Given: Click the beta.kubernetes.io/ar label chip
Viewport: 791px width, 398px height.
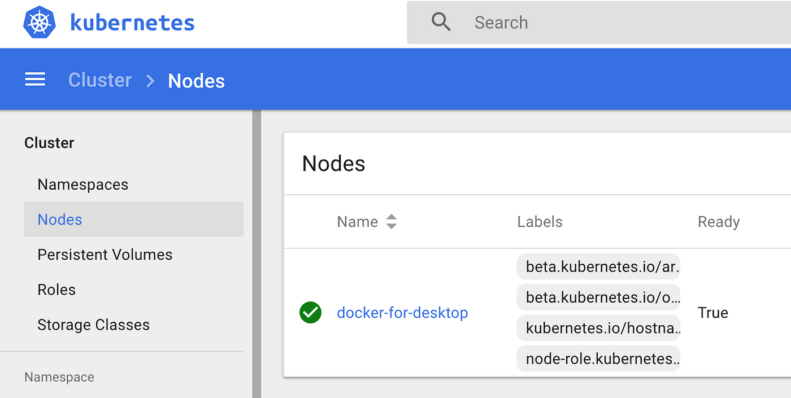Looking at the screenshot, I should pyautogui.click(x=599, y=266).
